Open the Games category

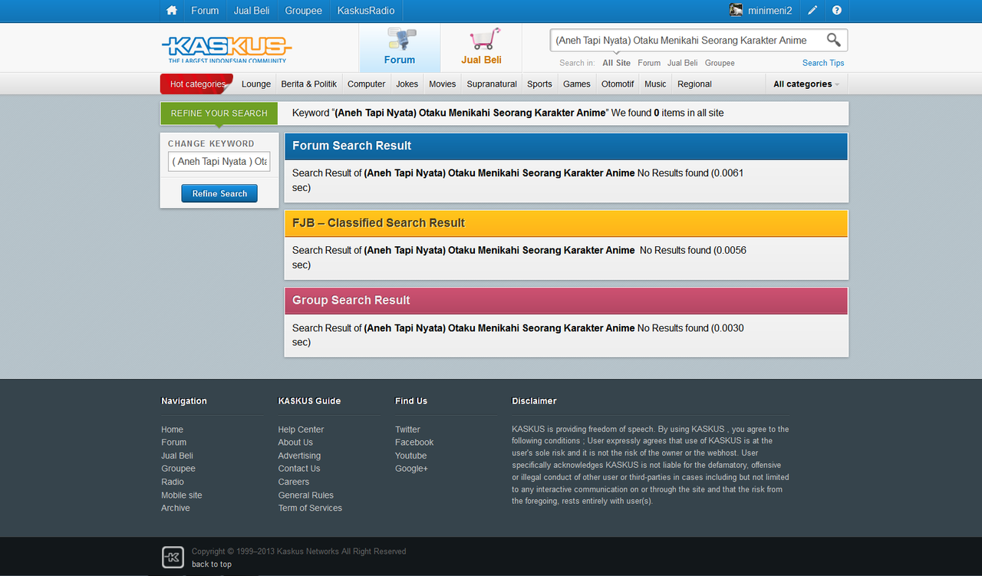[577, 84]
